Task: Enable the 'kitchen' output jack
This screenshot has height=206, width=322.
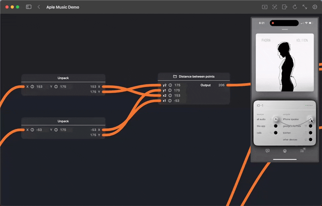Action: click(311, 133)
